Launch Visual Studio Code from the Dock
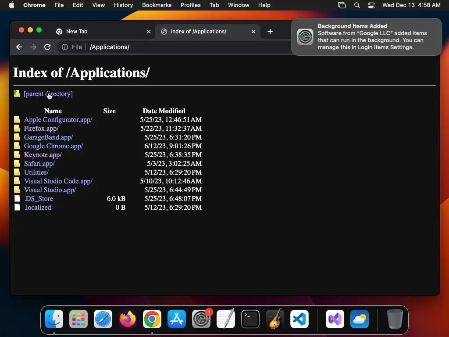The height and width of the screenshot is (337, 449). pos(299,319)
